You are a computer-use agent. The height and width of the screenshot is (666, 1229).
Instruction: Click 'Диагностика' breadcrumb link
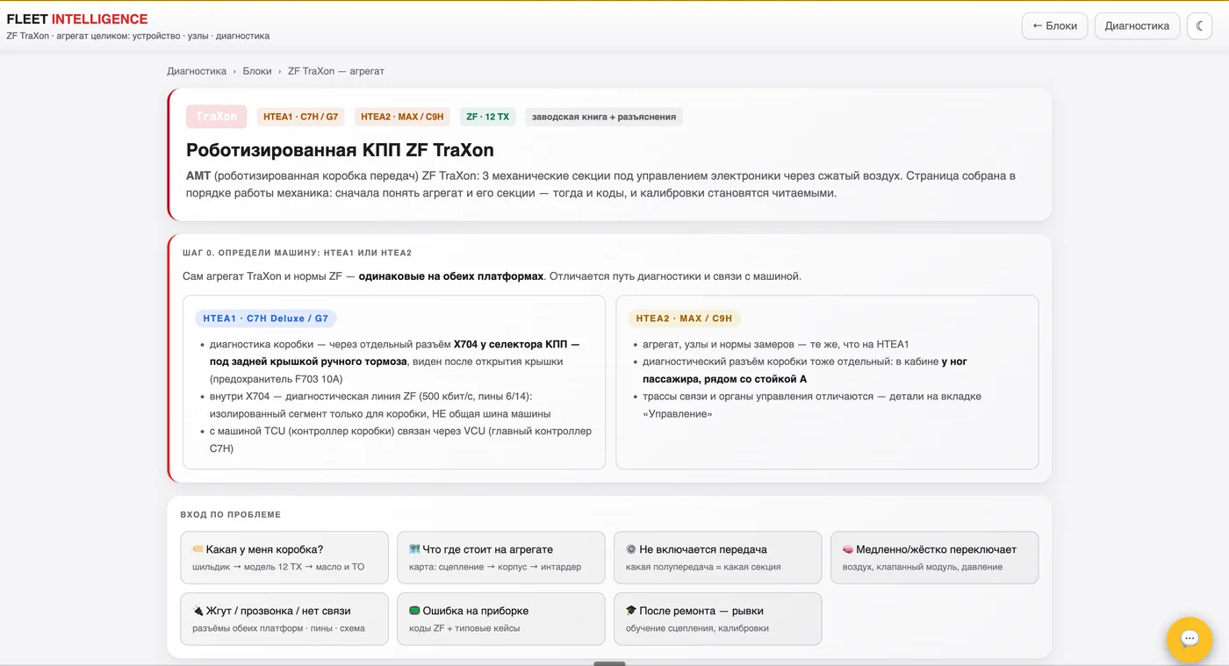pyautogui.click(x=197, y=71)
